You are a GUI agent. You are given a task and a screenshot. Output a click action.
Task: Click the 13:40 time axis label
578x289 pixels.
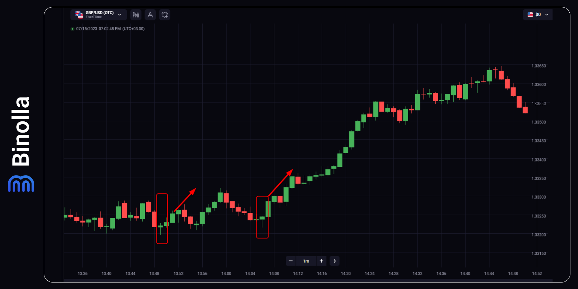(107, 273)
